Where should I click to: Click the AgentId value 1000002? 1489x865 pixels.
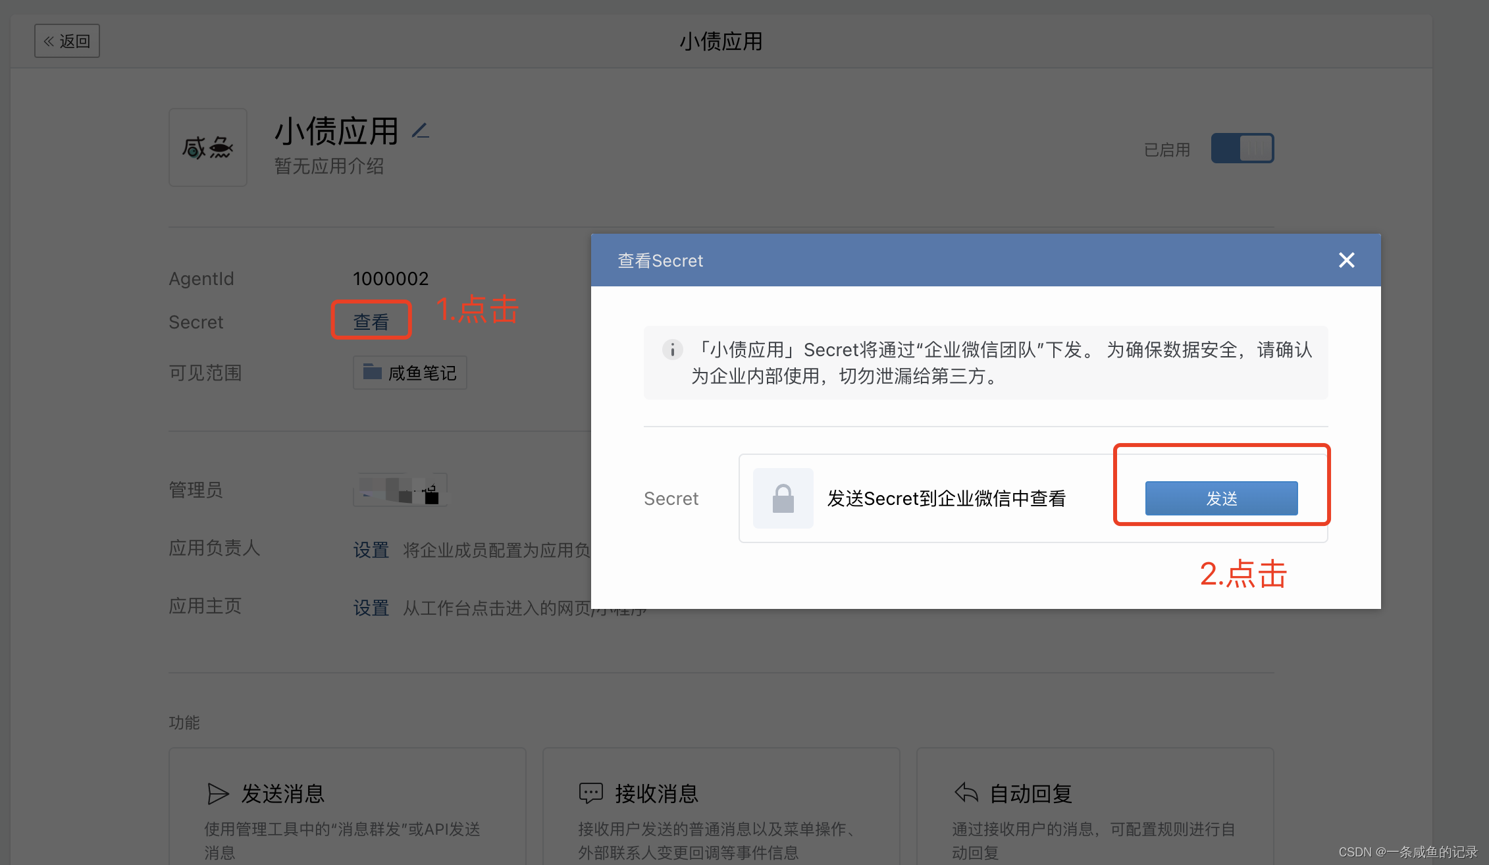(x=390, y=278)
